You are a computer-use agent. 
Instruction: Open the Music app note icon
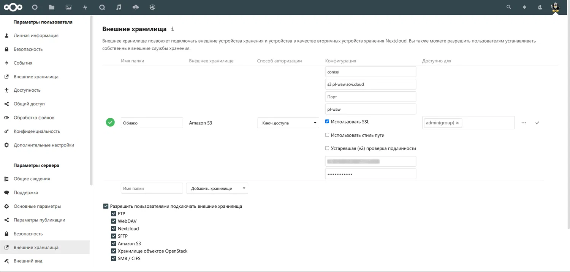pyautogui.click(x=119, y=7)
